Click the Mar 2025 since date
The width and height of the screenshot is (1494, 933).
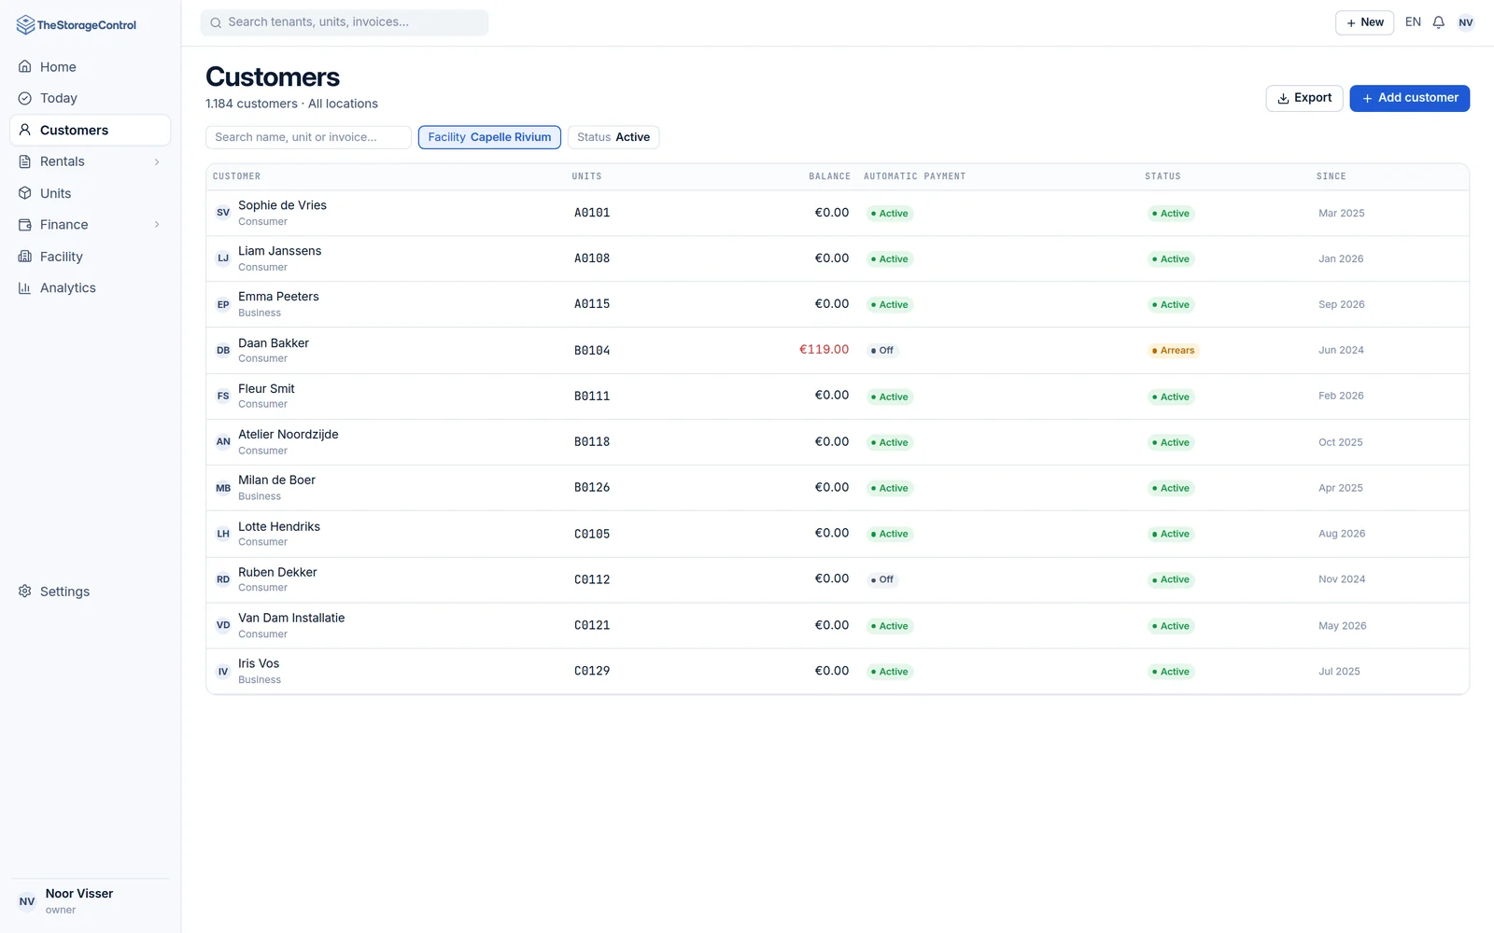pyautogui.click(x=1341, y=214)
